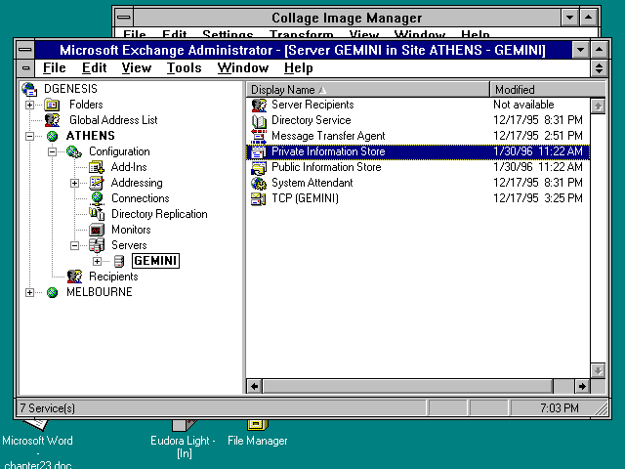Image resolution: width=625 pixels, height=469 pixels.
Task: Click the Global Address List icon
Action: (52, 120)
